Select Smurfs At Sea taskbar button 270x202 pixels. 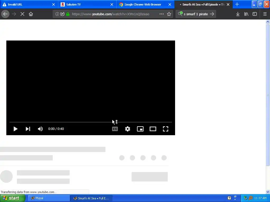click(91, 198)
